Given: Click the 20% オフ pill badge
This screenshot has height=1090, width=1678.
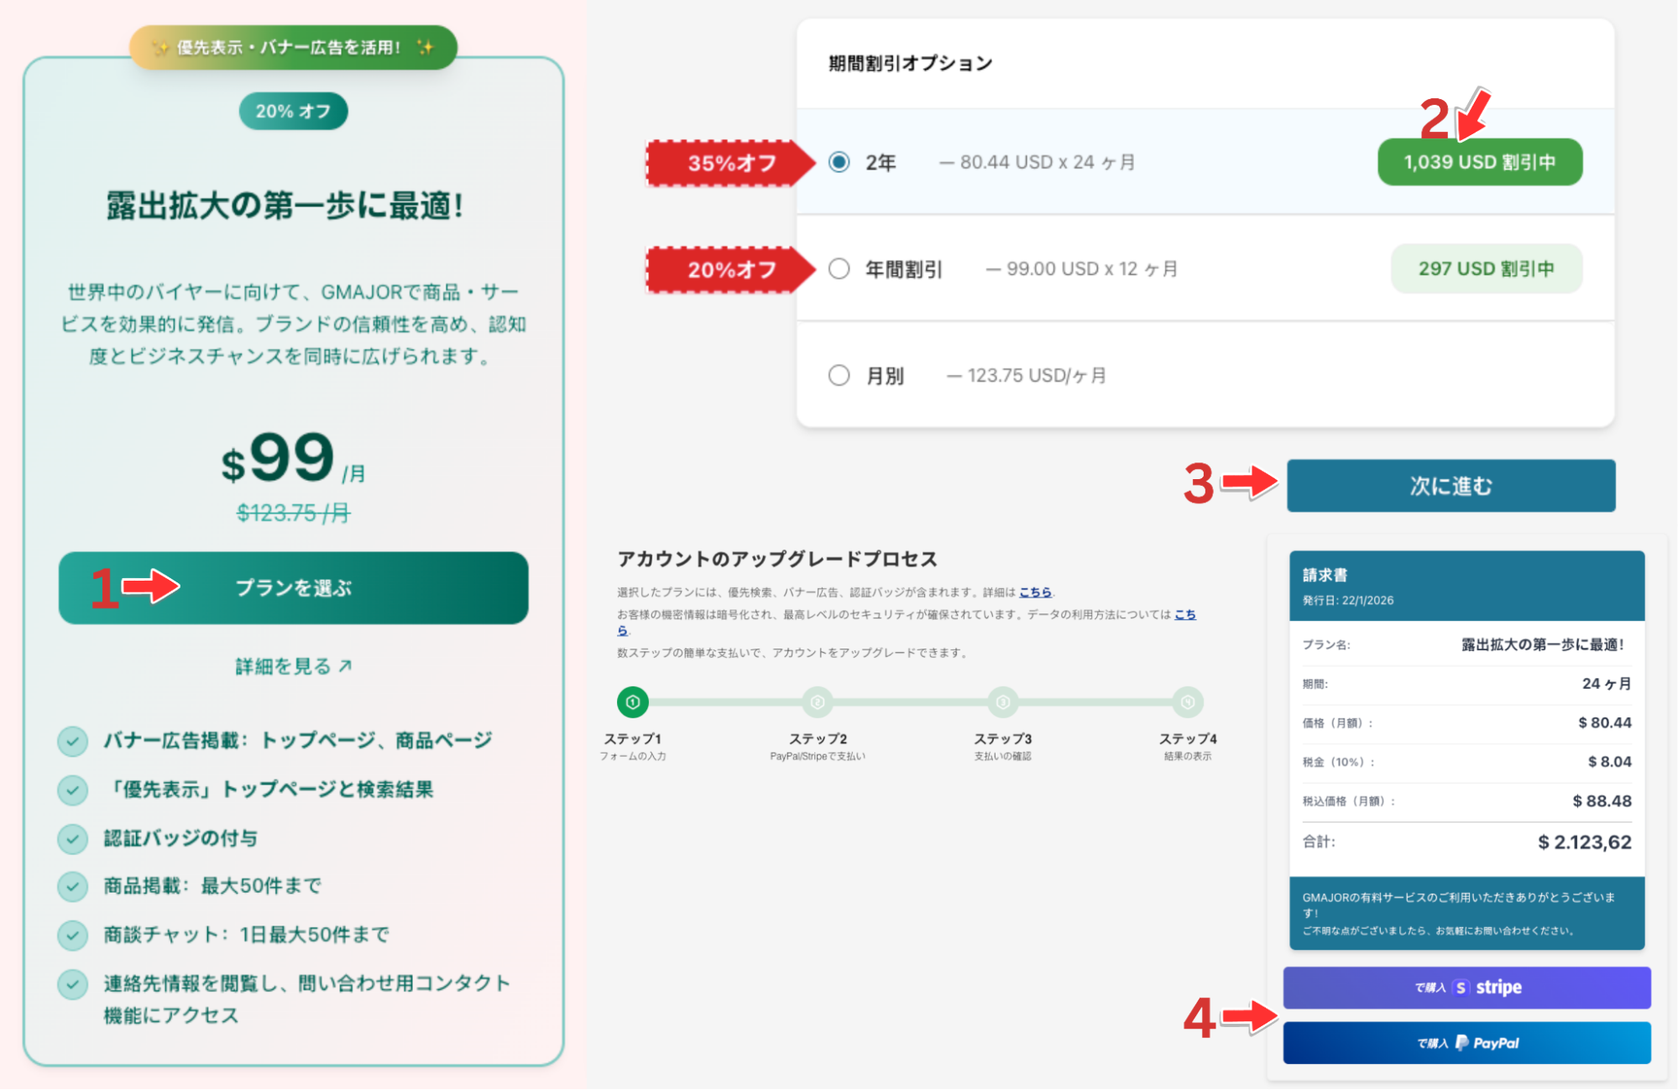Looking at the screenshot, I should pyautogui.click(x=293, y=111).
